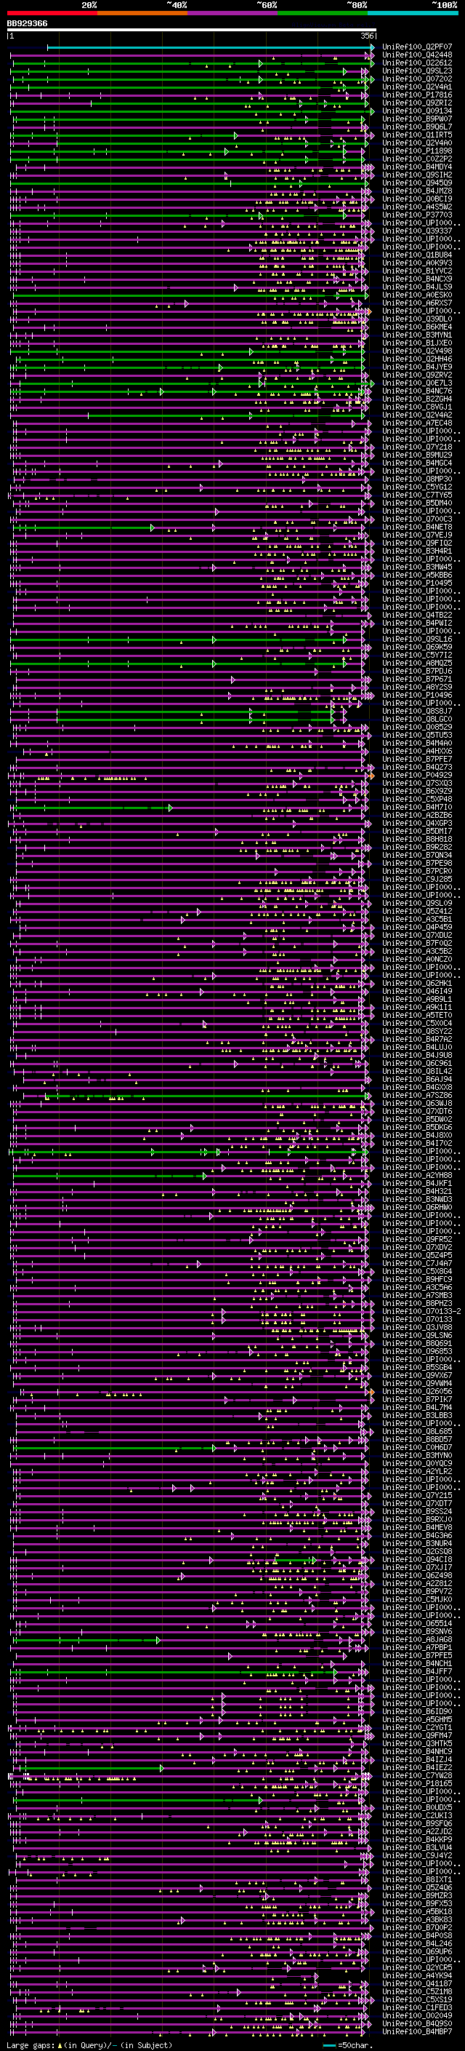The height and width of the screenshot is (2051, 465).
Task: Click the green ~80% identity legend segment
Action: (x=323, y=13)
